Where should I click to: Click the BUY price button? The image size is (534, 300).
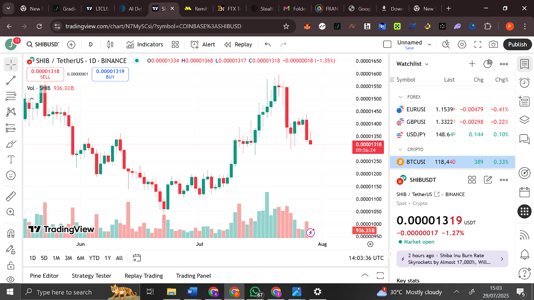point(110,74)
